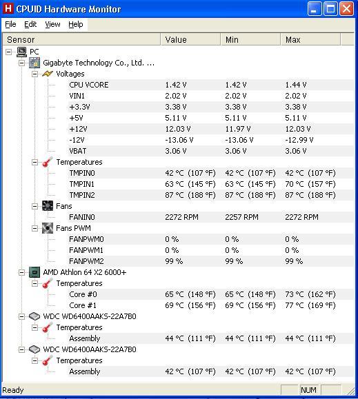This screenshot has height=399, width=358.
Task: Click the Fans icon
Action: (x=48, y=206)
